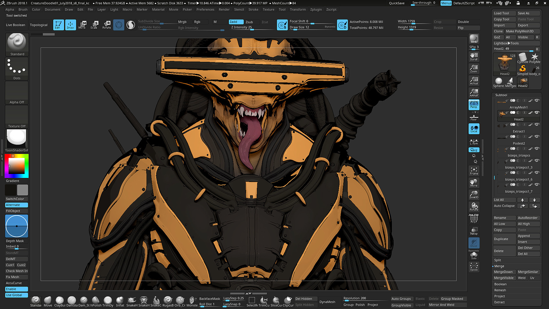Open the ToonShader material picker
549x309 pixels.
pos(17,141)
